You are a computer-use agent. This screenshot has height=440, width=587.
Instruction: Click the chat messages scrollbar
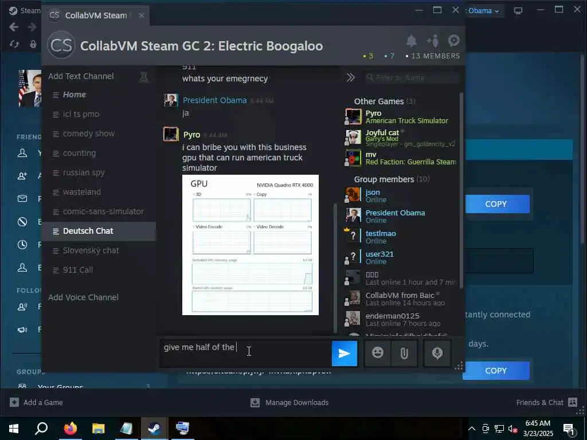[x=335, y=268]
